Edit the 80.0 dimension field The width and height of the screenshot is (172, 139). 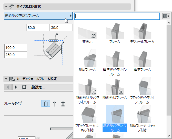coord(38,28)
